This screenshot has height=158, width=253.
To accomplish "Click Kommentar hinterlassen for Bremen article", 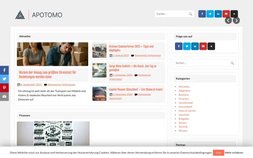I will click(148, 55).
